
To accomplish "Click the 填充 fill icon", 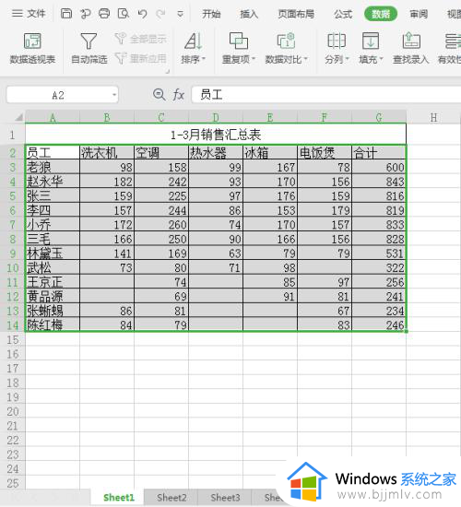I will [x=371, y=41].
